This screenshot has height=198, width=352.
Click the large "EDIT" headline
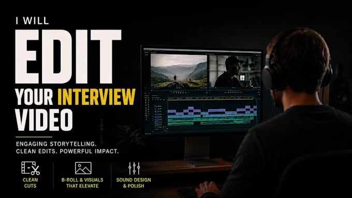click(68, 56)
